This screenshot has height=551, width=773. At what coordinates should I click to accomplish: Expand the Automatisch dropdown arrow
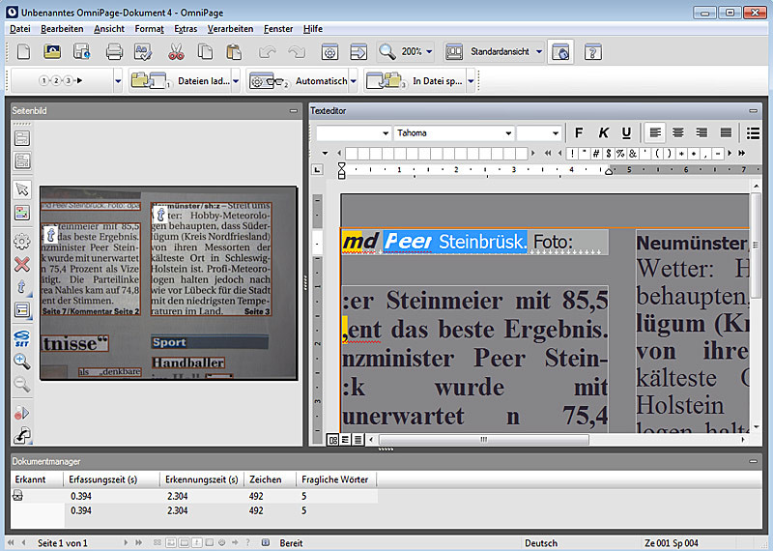354,81
